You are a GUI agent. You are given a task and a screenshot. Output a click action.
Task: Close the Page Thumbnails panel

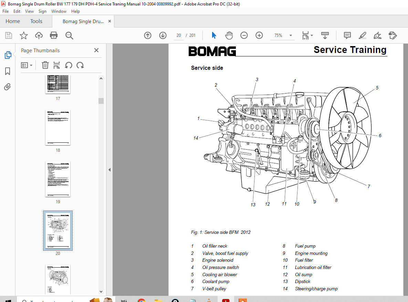point(96,50)
